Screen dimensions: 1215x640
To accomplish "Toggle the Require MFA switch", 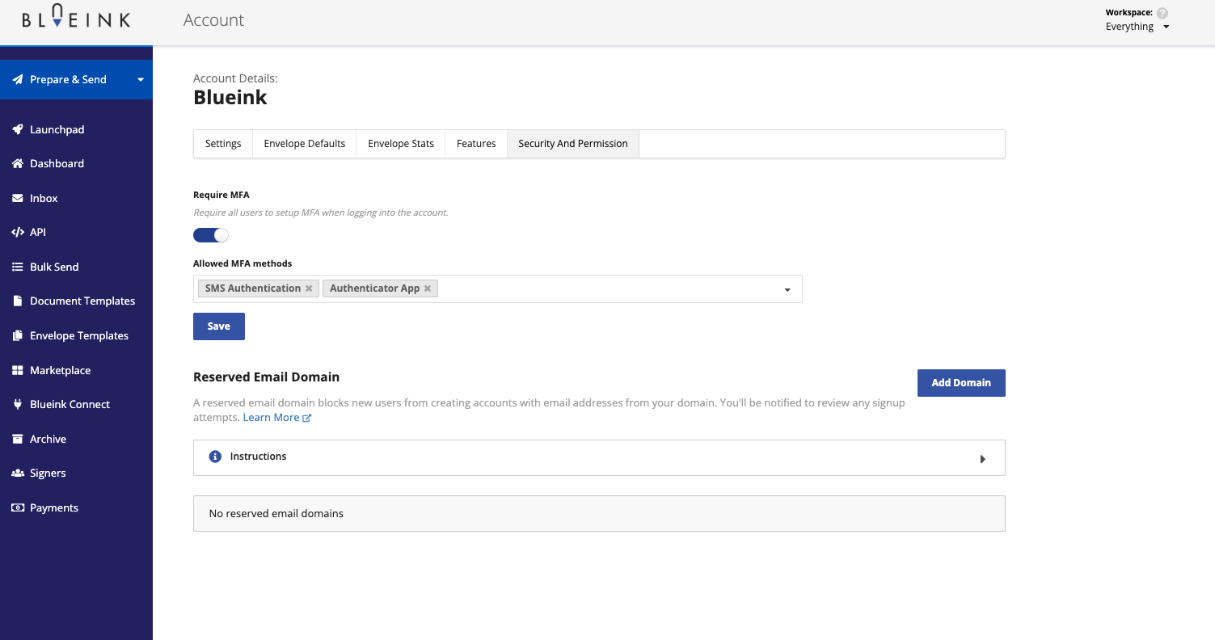I will pos(211,235).
